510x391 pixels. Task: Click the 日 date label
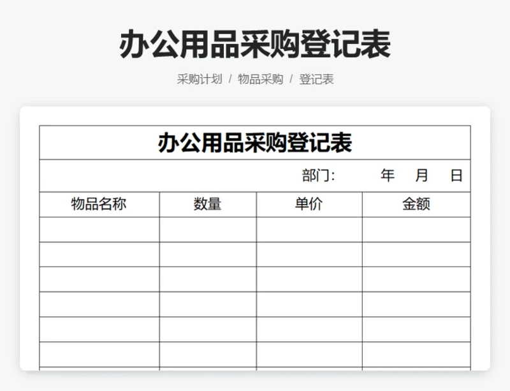456,175
